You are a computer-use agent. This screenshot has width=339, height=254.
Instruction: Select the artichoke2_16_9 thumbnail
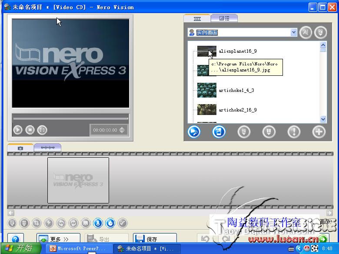tap(207, 109)
